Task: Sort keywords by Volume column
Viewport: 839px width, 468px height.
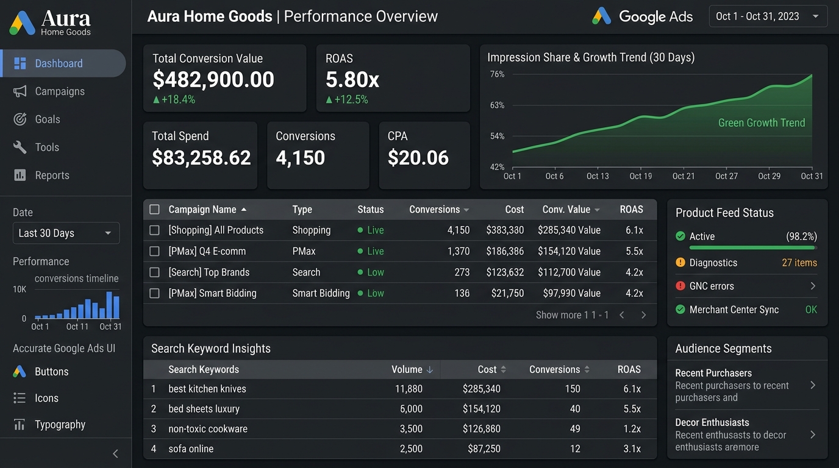Action: (412, 369)
